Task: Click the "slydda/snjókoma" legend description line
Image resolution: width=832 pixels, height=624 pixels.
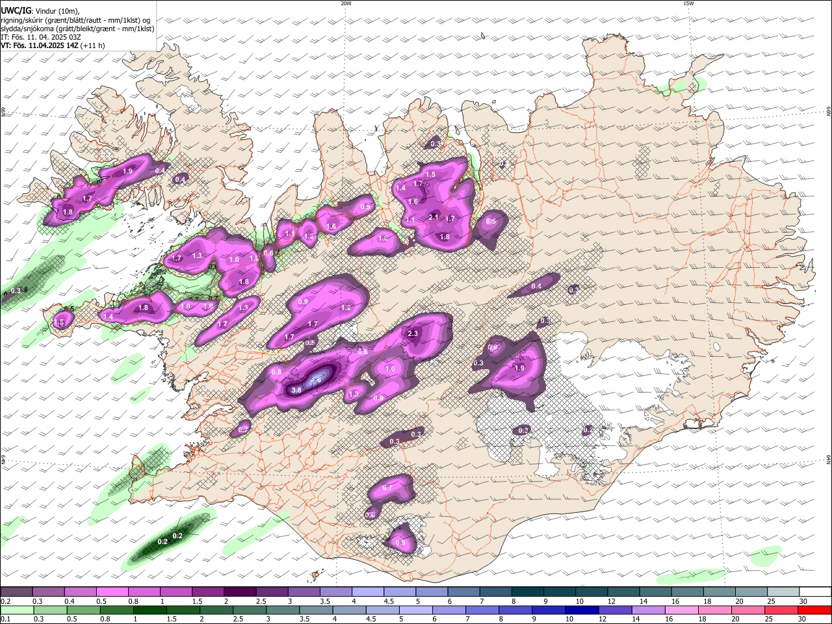Action: 77,29
